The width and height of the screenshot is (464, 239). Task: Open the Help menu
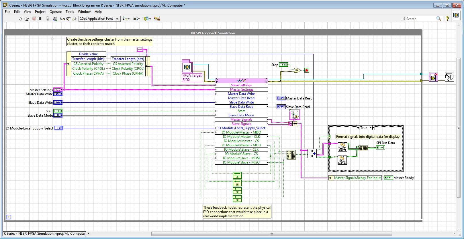[x=98, y=12]
